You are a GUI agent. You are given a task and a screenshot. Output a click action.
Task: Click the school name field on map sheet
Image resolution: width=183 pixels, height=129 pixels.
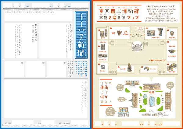(130, 124)
